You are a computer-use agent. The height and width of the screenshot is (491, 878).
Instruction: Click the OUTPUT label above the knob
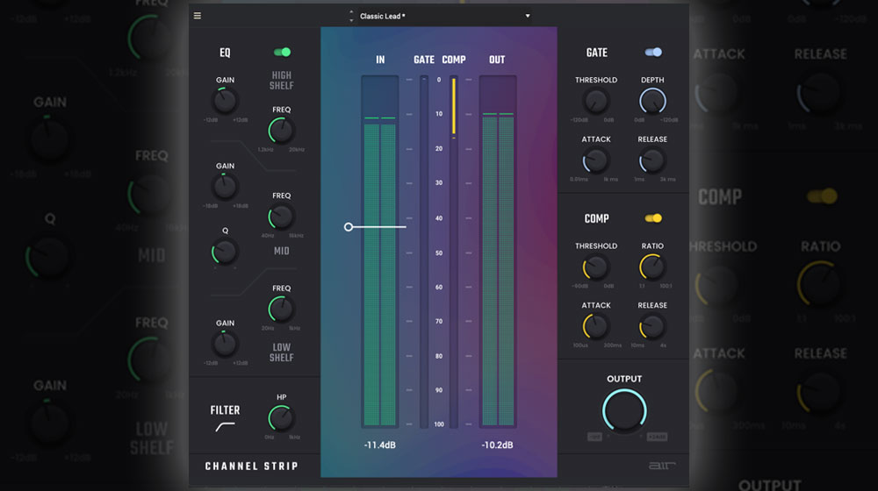[624, 379]
